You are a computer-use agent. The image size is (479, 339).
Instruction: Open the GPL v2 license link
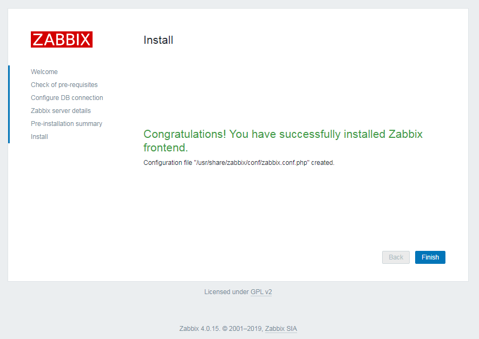261,292
